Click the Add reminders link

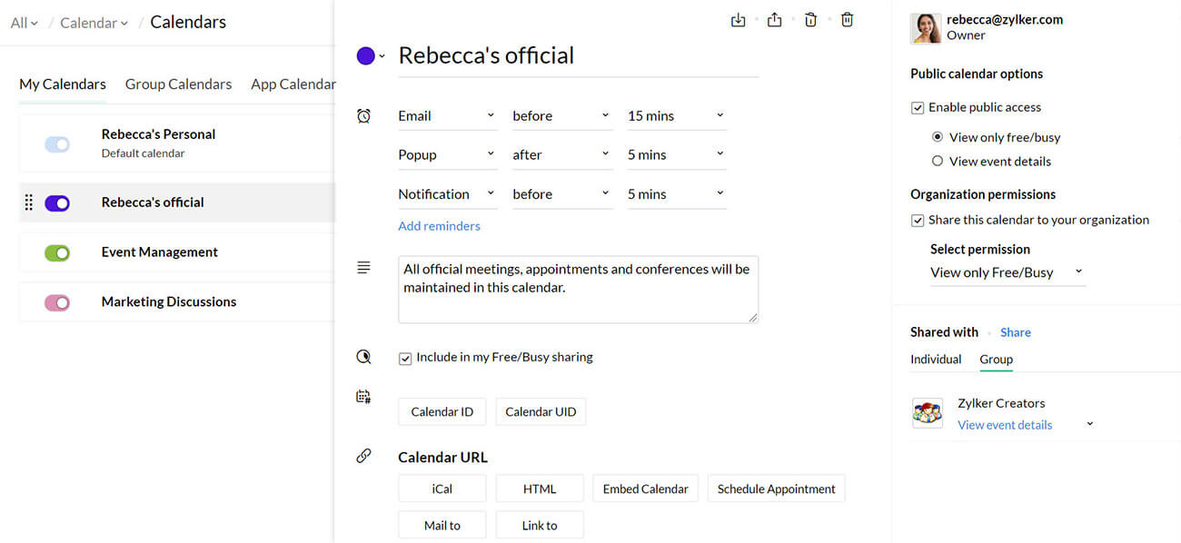click(x=439, y=226)
